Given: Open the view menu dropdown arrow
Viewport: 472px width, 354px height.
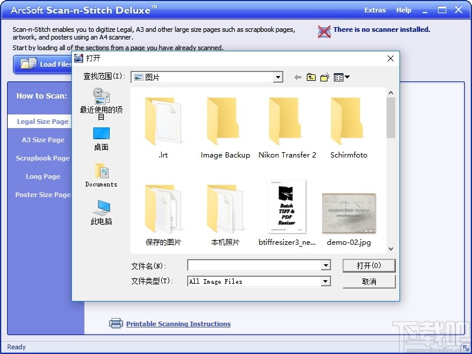Looking at the screenshot, I should point(347,77).
